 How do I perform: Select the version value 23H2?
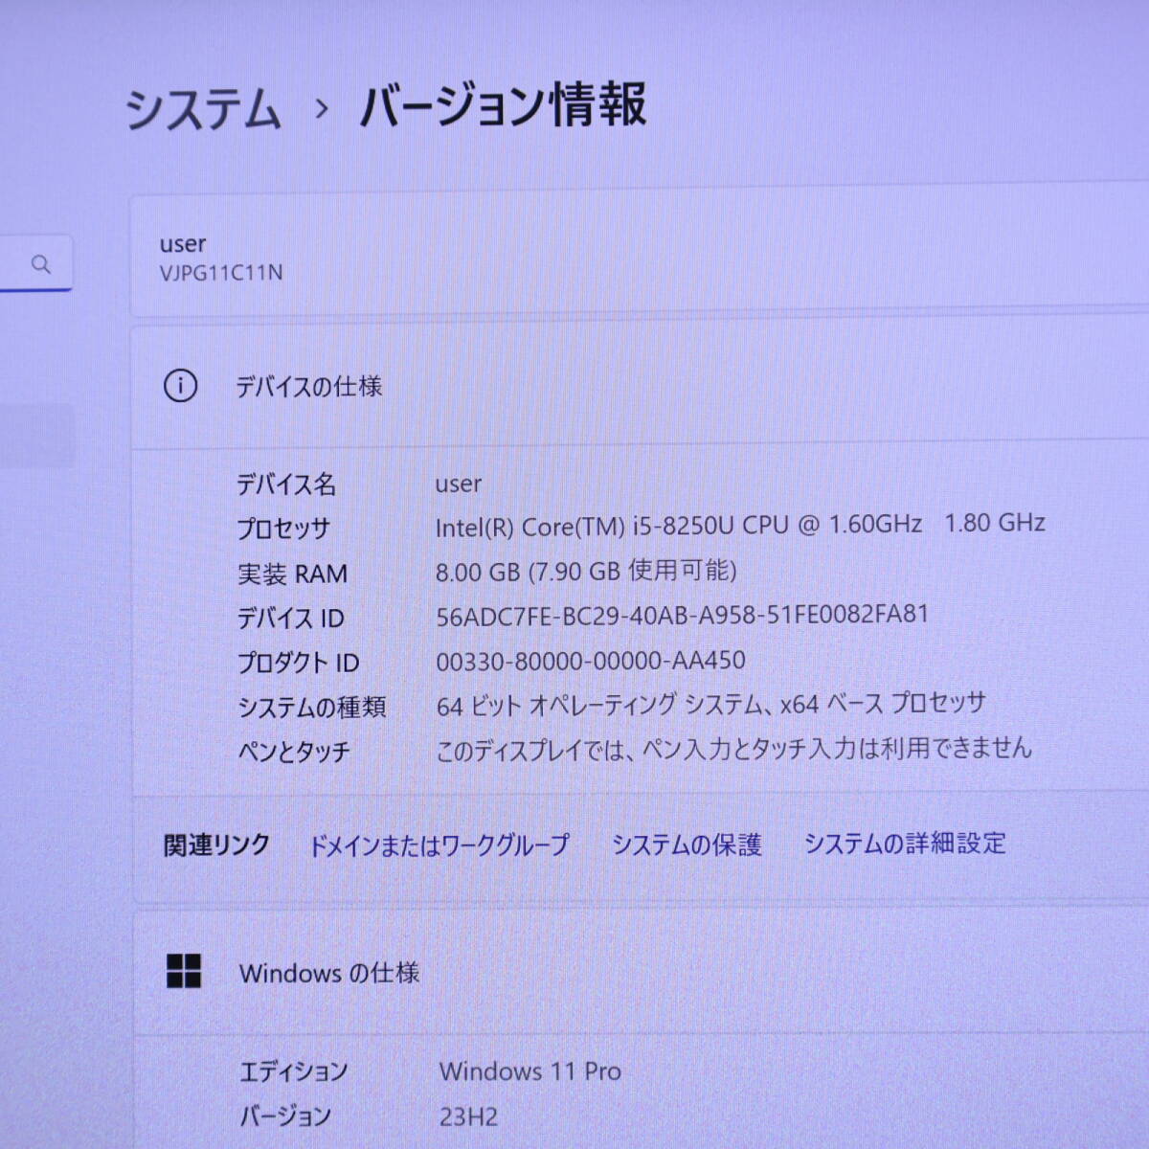[x=468, y=1116]
